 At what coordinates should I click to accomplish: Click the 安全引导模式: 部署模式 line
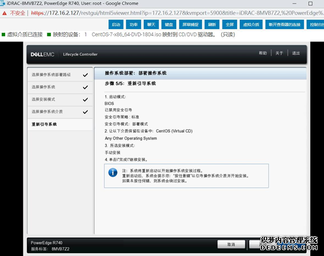click(x=126, y=124)
